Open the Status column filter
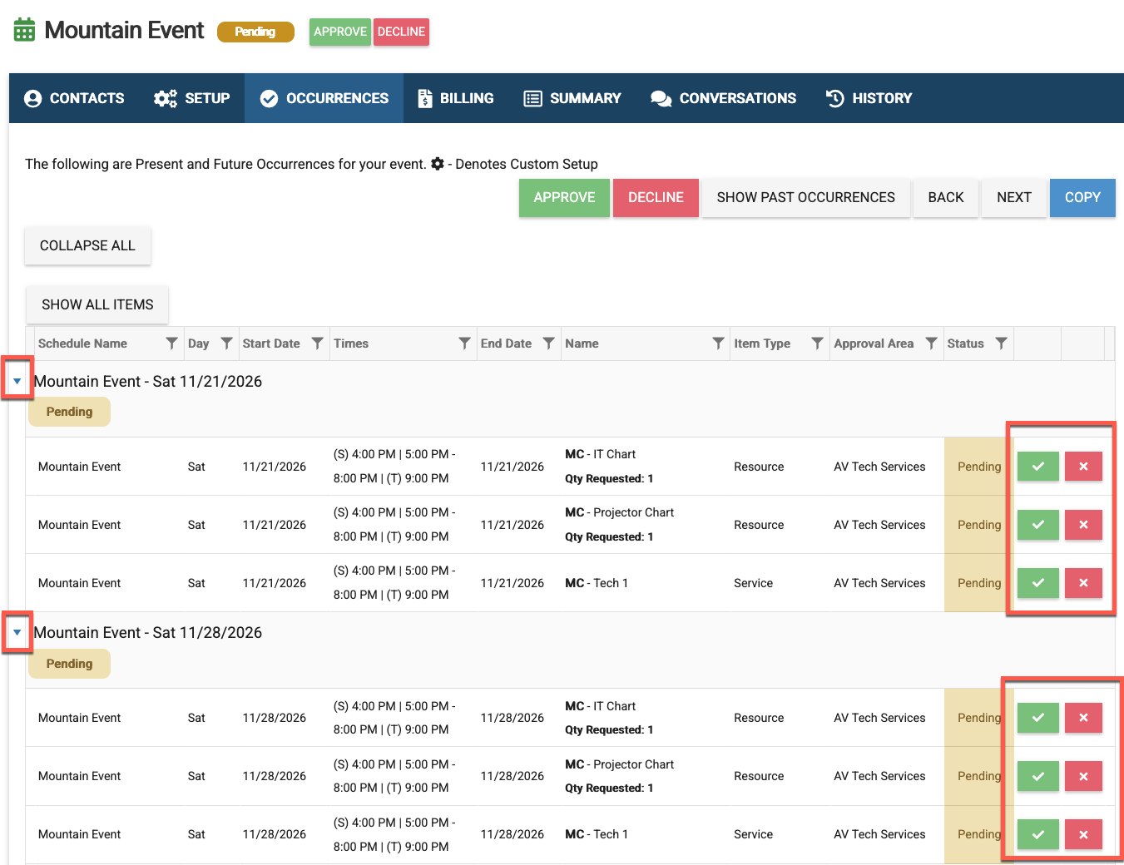The height and width of the screenshot is (865, 1124). [1001, 344]
